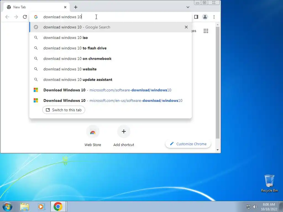
Task: Open the Chrome profile avatar
Action: [205, 17]
